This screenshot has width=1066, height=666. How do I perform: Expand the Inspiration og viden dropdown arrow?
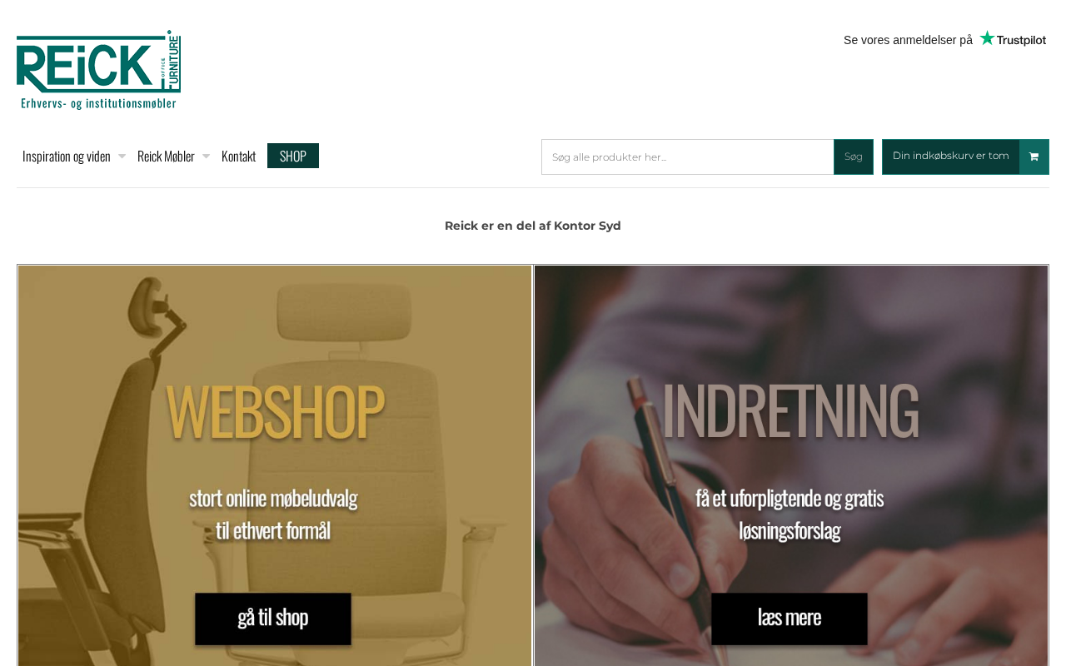122,156
